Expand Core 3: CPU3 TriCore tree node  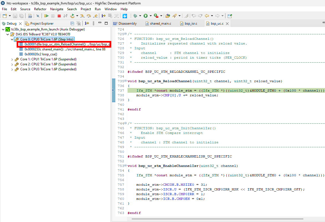[12, 69]
